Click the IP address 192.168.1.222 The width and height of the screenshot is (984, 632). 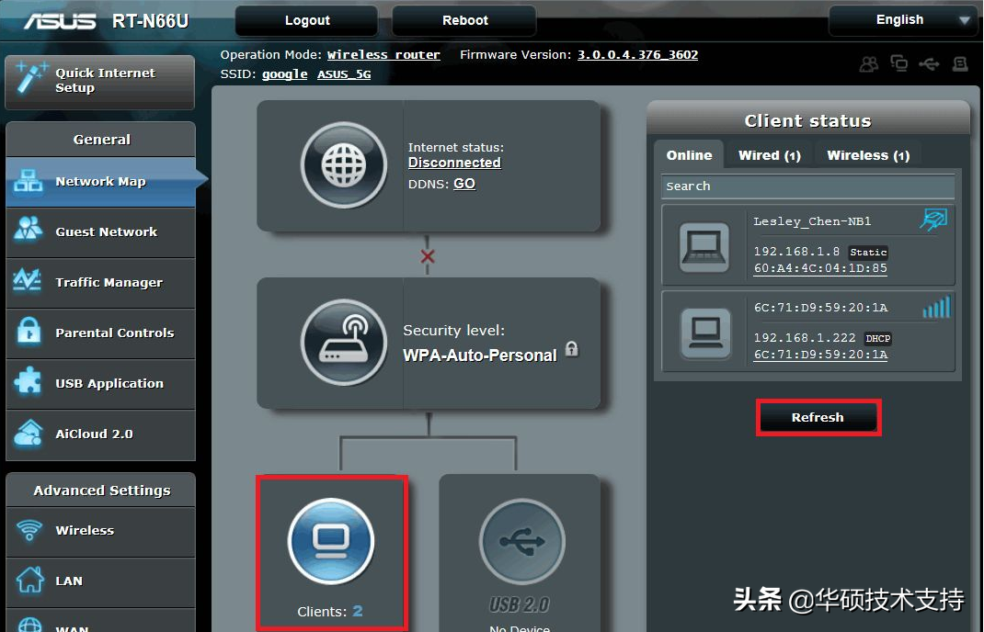coord(805,338)
